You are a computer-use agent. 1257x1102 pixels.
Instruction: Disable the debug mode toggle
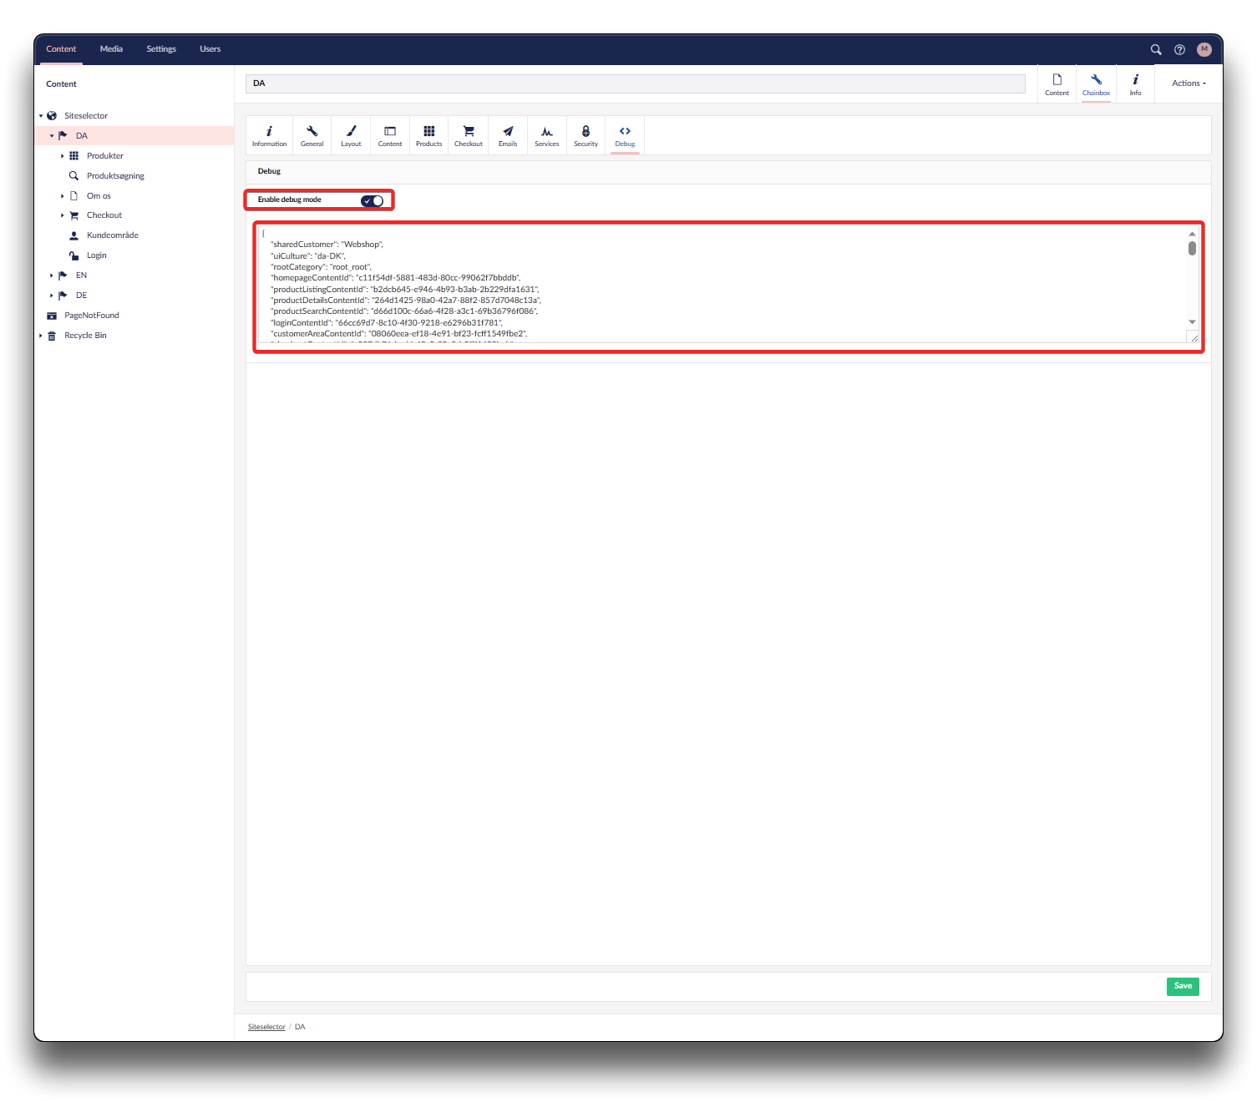click(373, 200)
